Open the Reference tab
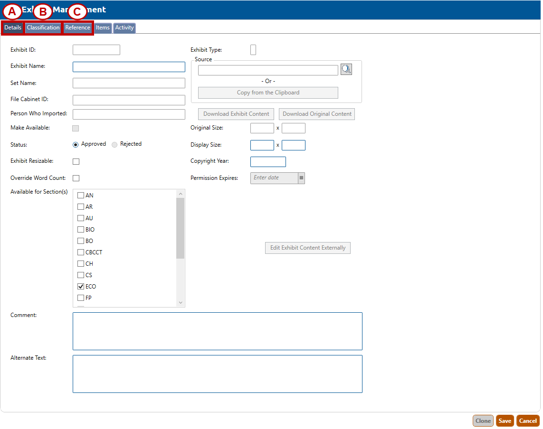 (77, 28)
